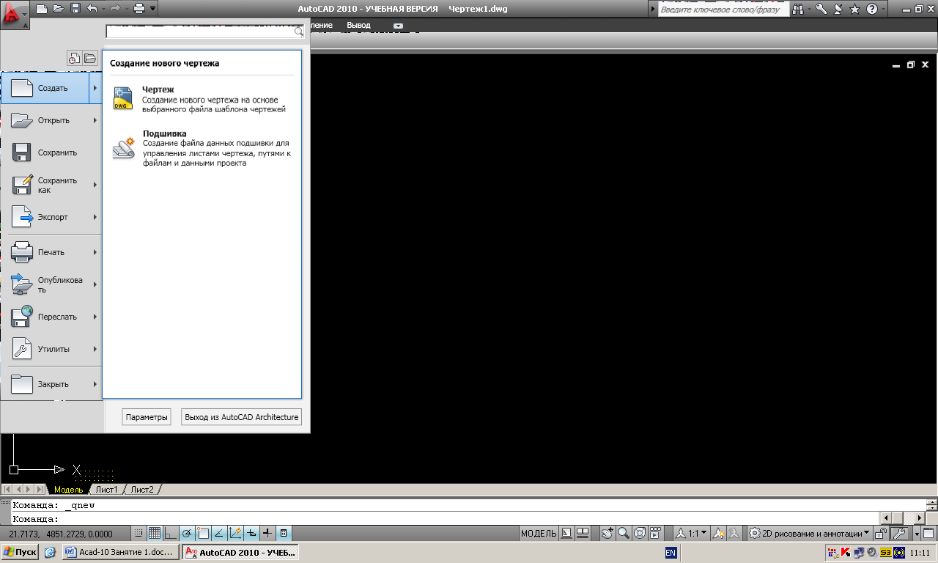Select Переслать in the application menu
The image size is (938, 563).
(51, 317)
